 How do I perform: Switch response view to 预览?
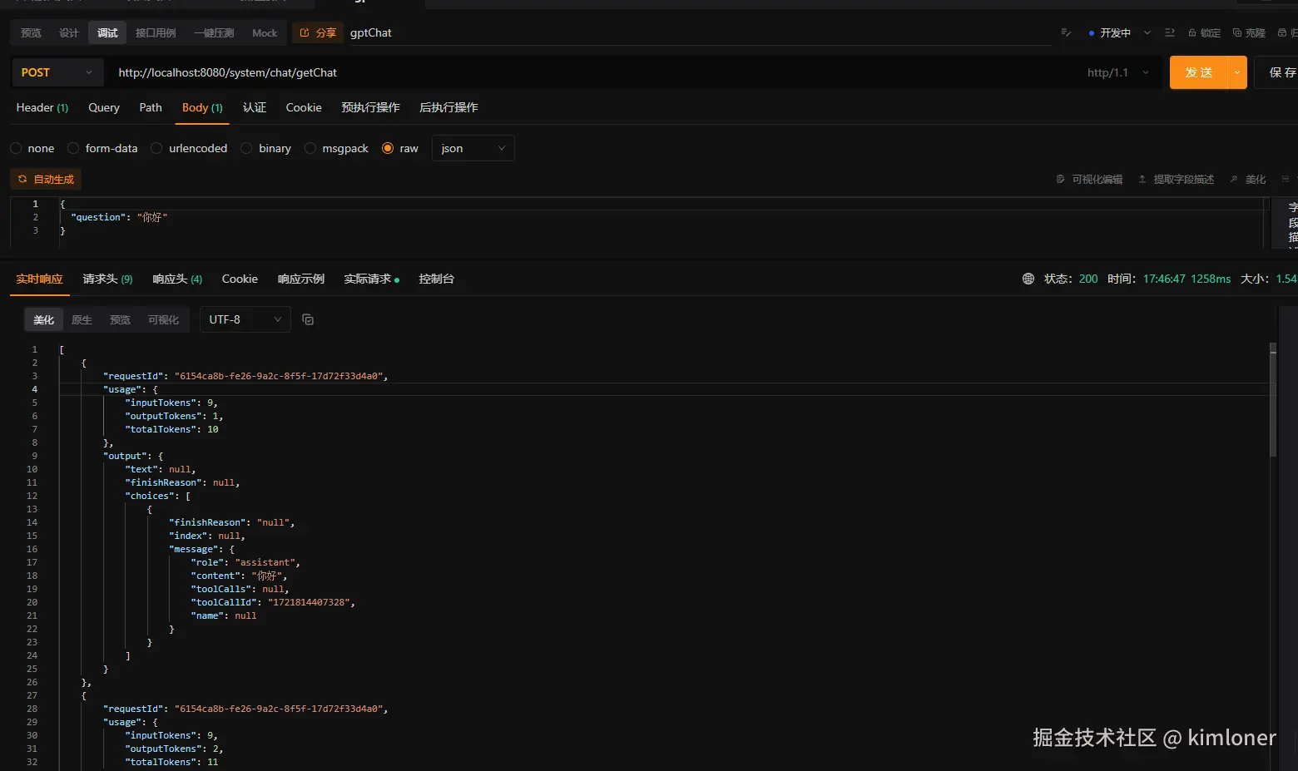click(x=120, y=319)
